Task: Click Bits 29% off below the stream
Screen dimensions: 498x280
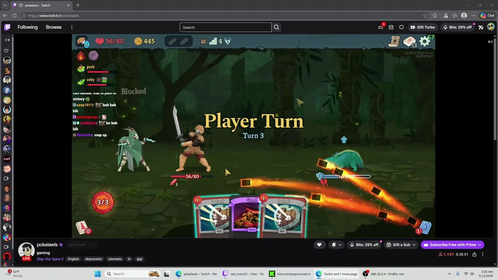Action: click(364, 245)
